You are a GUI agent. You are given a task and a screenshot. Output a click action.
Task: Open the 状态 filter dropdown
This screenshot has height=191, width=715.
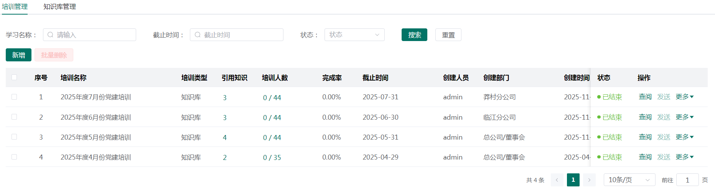pos(354,35)
